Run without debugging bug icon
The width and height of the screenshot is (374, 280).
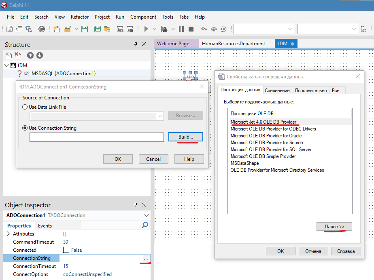[164, 29]
